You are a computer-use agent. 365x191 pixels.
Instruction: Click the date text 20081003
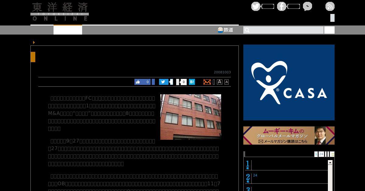click(222, 72)
